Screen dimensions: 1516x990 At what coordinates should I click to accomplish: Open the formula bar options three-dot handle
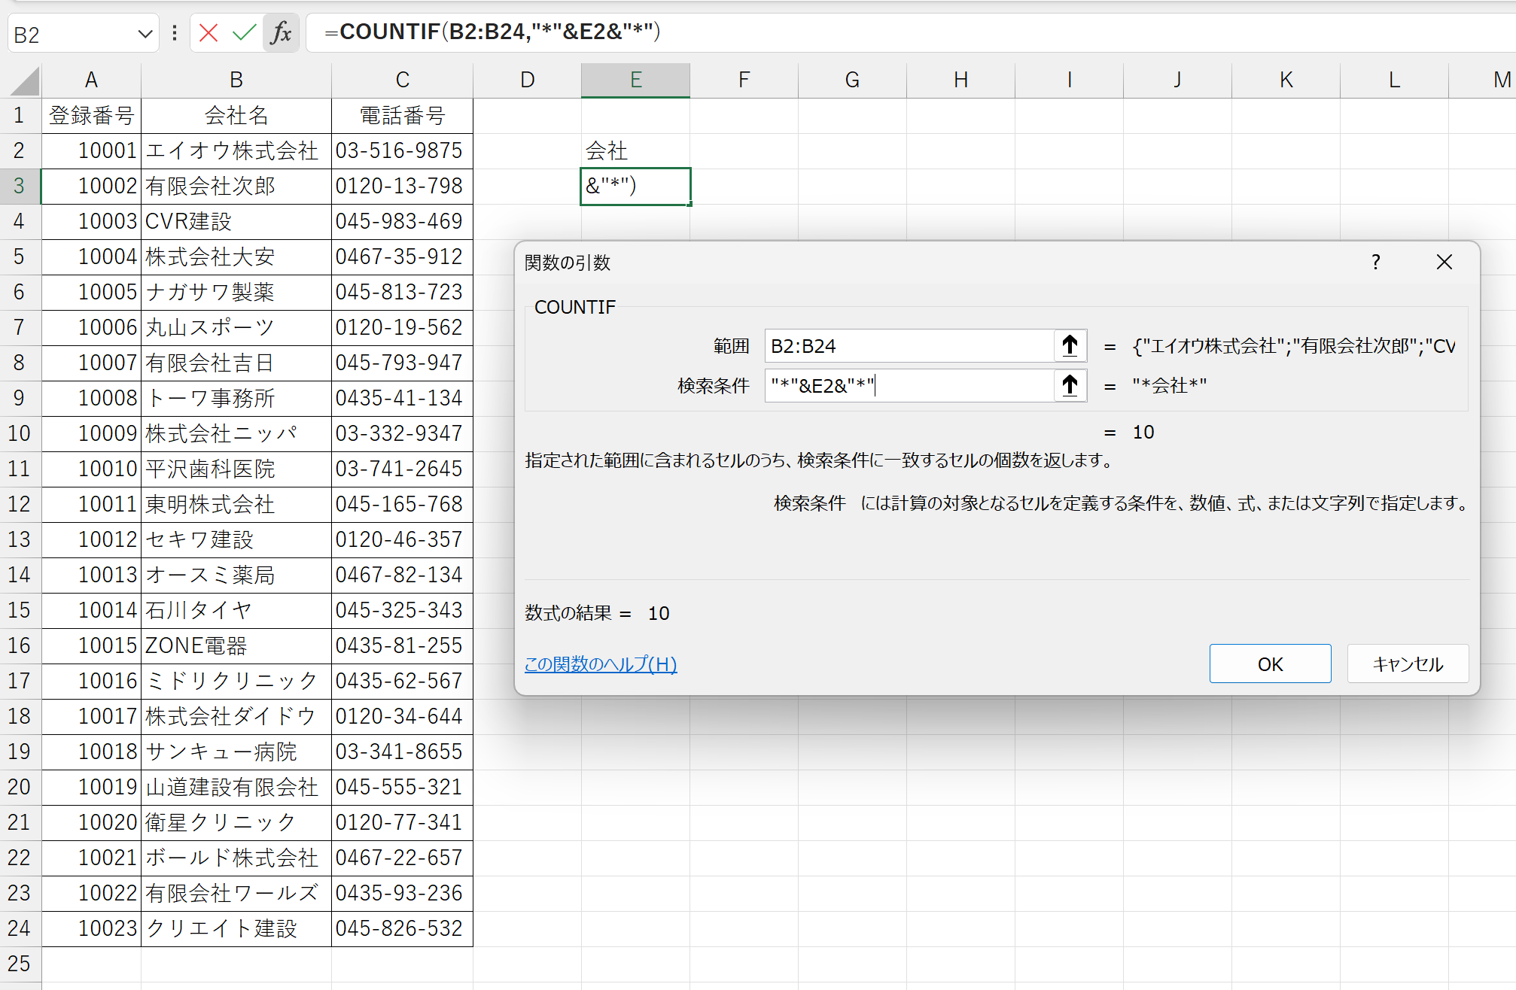coord(175,33)
